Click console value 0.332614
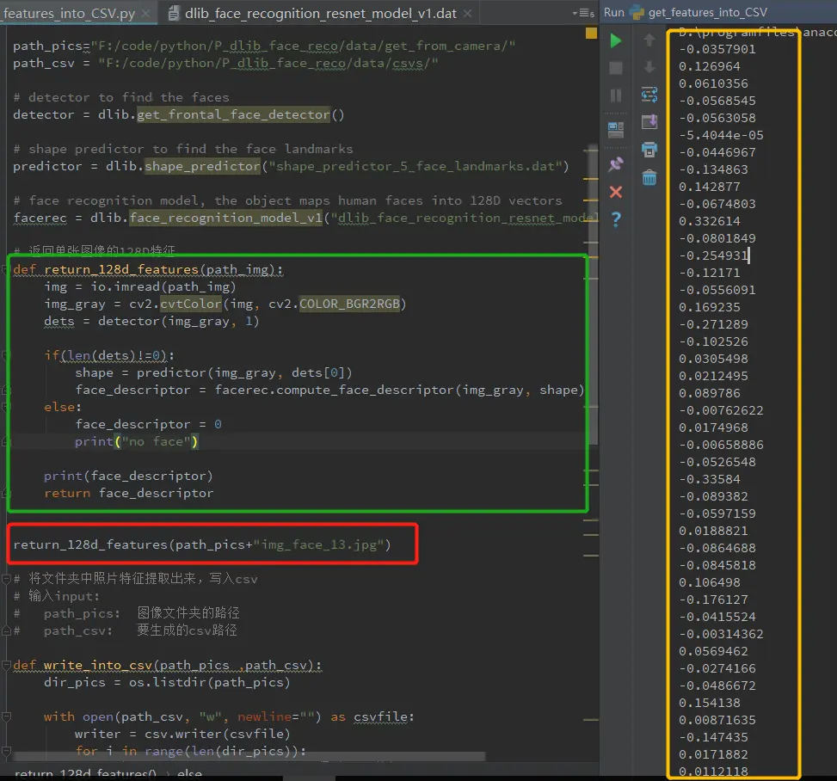The image size is (837, 781). tap(710, 221)
